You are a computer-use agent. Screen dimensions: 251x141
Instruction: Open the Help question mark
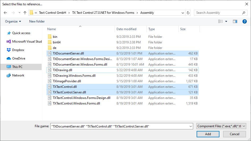pyautogui.click(x=244, y=21)
